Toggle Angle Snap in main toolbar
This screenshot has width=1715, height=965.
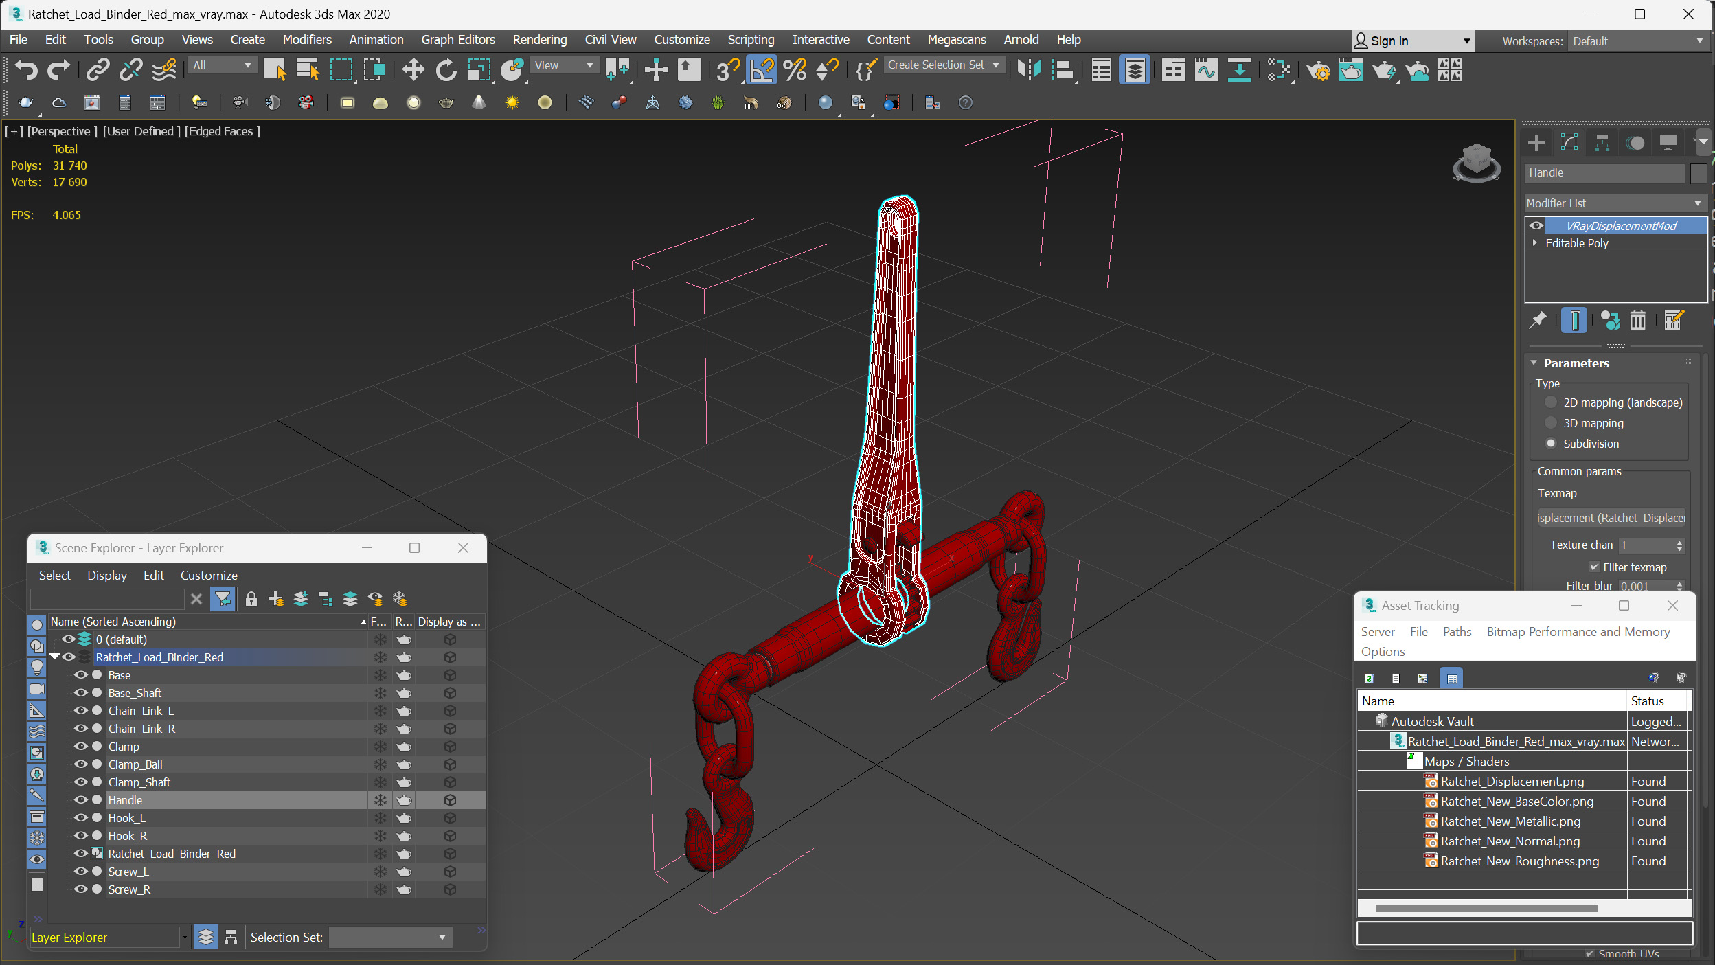(761, 69)
